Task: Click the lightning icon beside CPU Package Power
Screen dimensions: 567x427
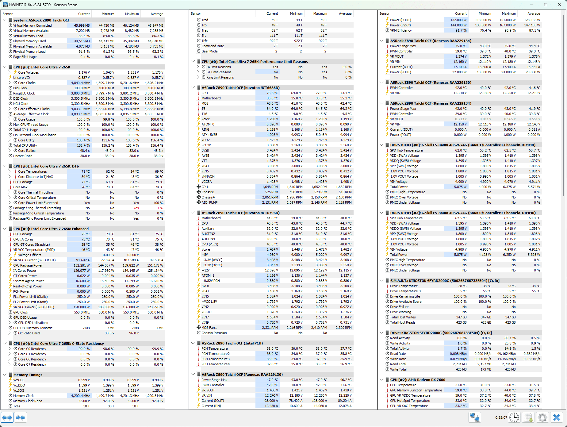Action: 10,265
